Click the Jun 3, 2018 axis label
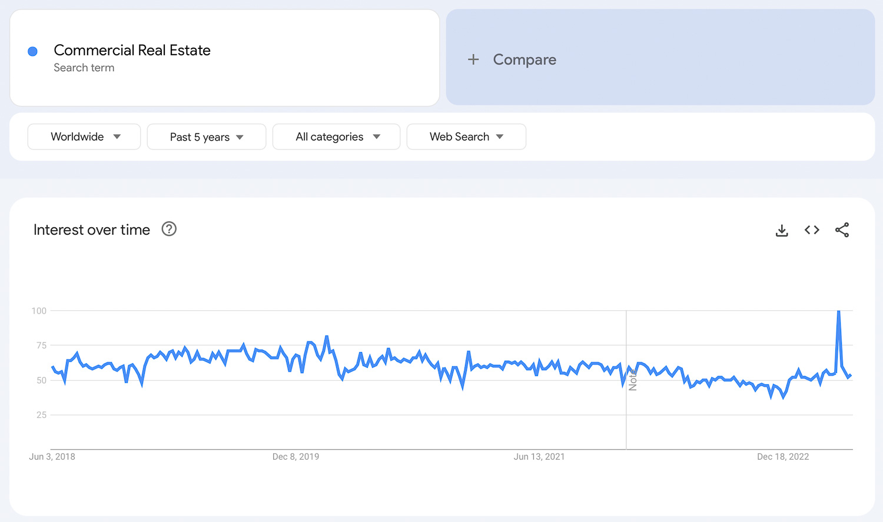Viewport: 883px width, 522px height. point(52,457)
